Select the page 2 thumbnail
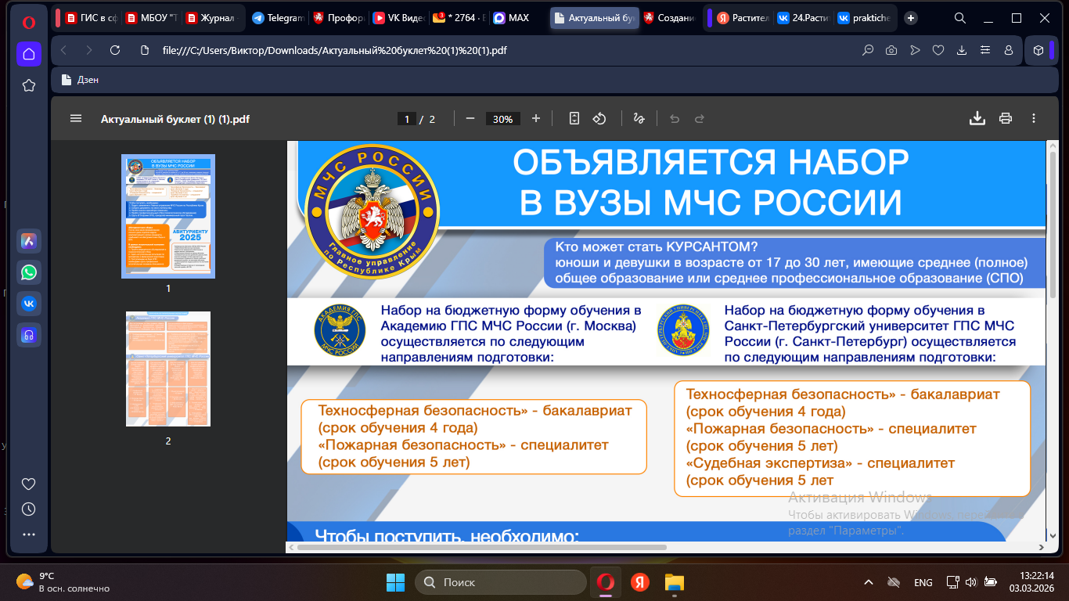The image size is (1069, 601). point(168,369)
